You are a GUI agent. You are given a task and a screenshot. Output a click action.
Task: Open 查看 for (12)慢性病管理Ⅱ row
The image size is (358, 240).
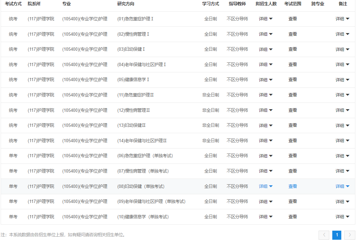click(x=293, y=110)
